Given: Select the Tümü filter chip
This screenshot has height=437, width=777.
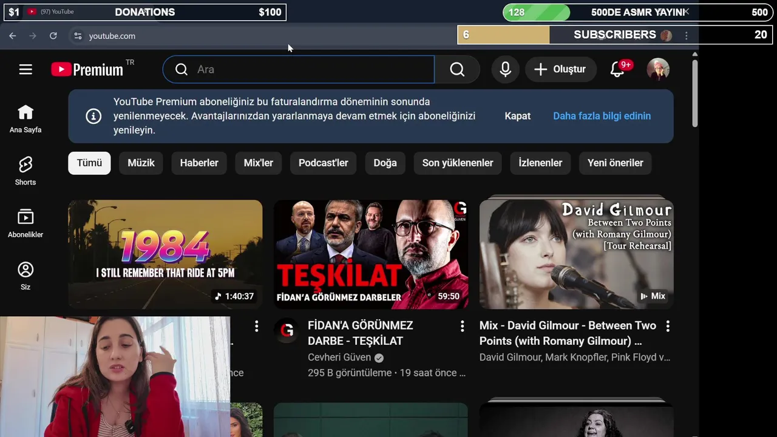Looking at the screenshot, I should tap(89, 163).
